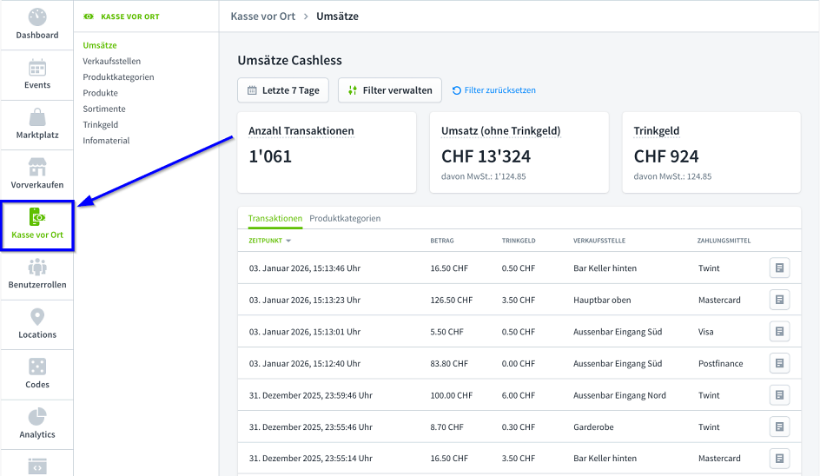The image size is (820, 476).
Task: Click Aussenbar Eingang Süd in Visa row
Action: [618, 332]
